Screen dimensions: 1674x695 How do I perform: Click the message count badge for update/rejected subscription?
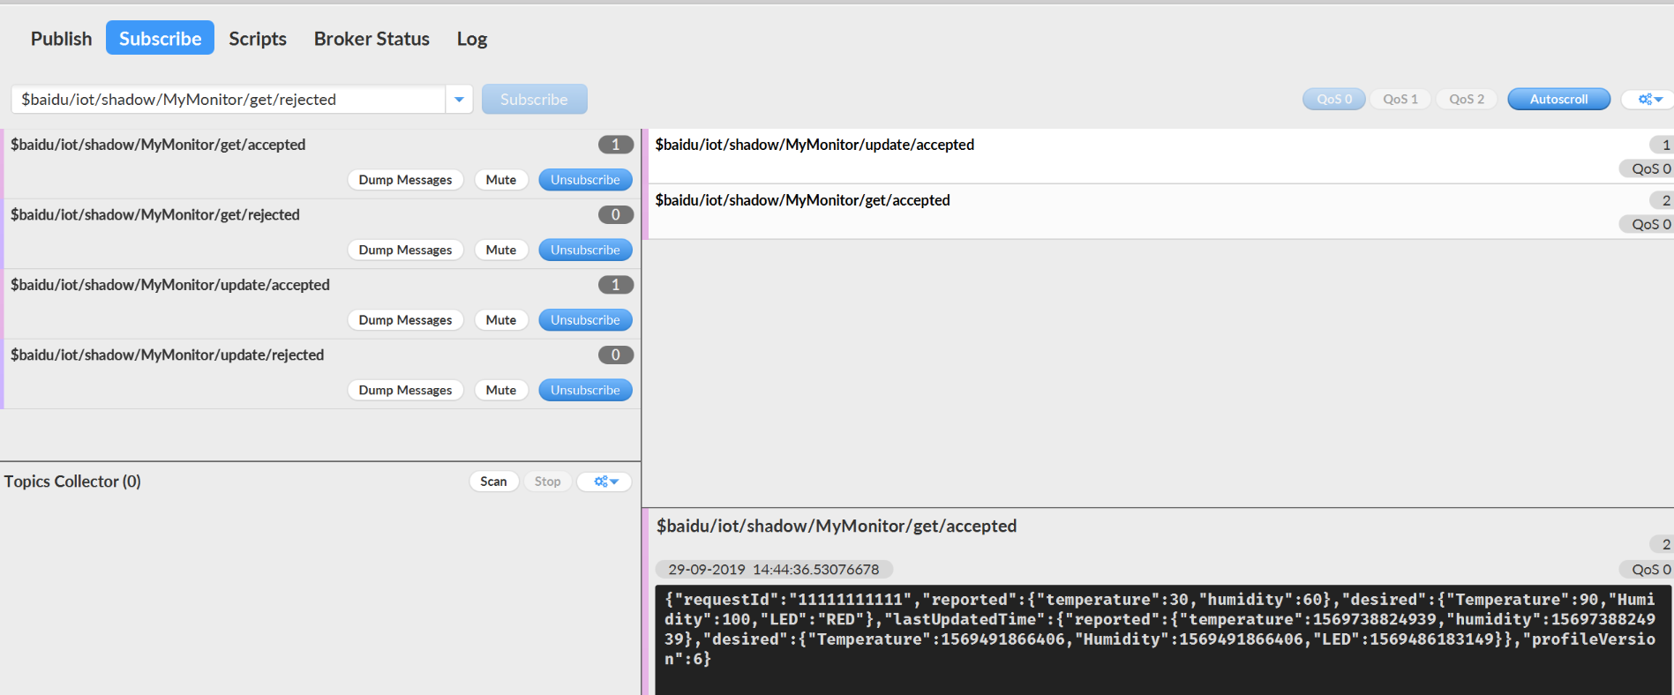pos(616,355)
